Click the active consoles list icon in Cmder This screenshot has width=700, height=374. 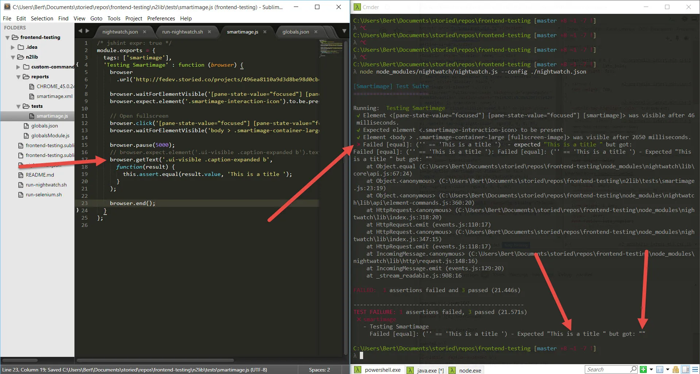tap(660, 369)
